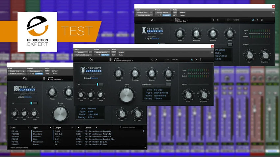Select 0.5 - 1 in Length list
Screen dimensions: 280x157
pyautogui.click(x=57, y=137)
